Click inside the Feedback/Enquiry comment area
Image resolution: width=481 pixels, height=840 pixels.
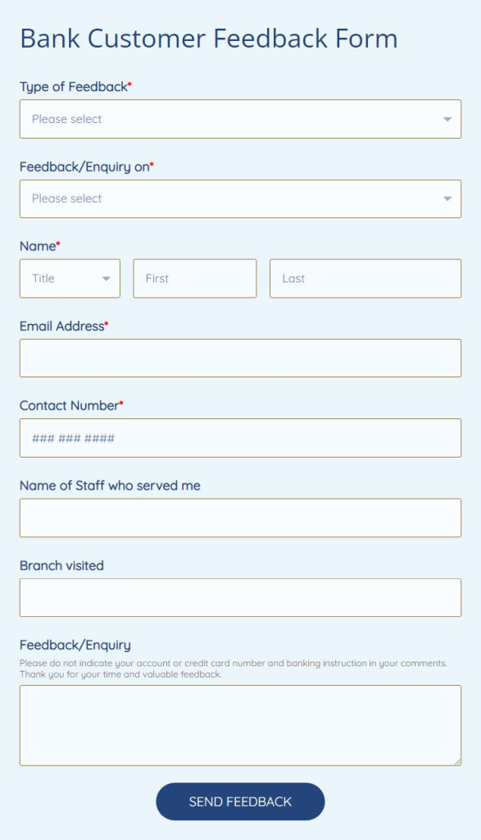pos(239,725)
